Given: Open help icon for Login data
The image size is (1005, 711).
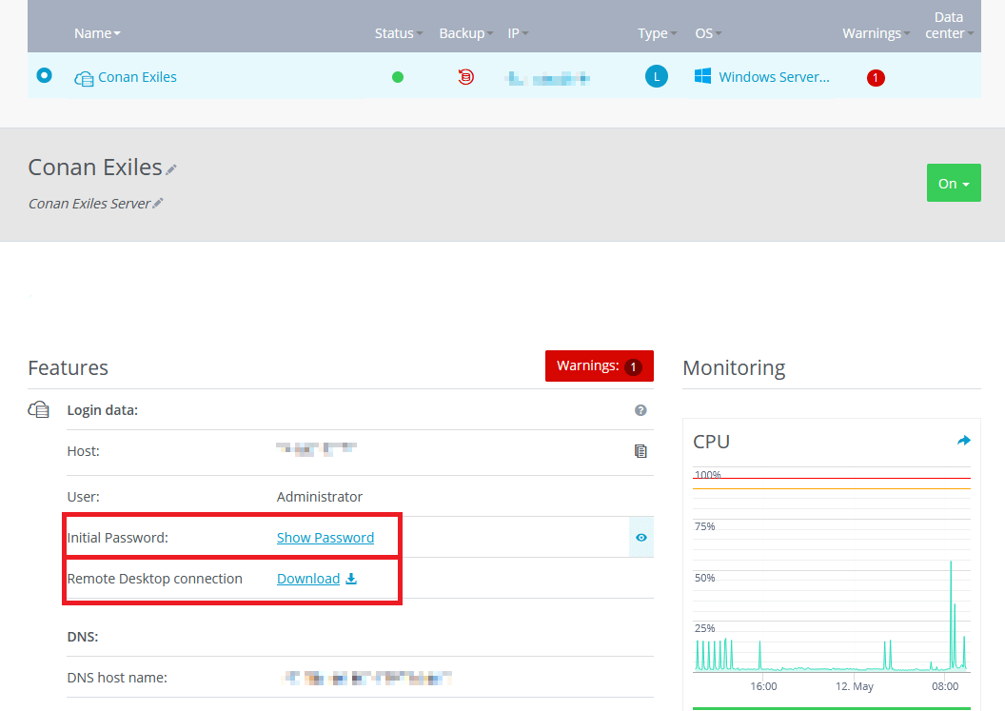Looking at the screenshot, I should click(640, 410).
